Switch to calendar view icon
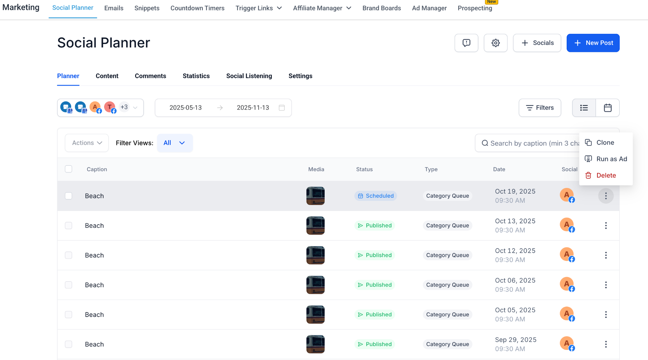Viewport: 648px width, 360px height. click(607, 108)
